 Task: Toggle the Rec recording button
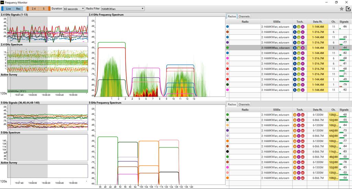click(x=19, y=9)
